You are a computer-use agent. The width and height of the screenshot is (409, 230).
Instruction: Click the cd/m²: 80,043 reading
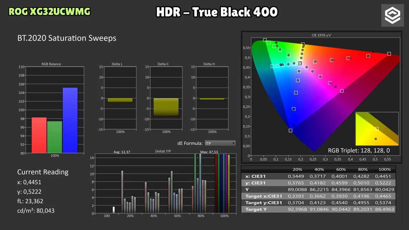(36, 211)
